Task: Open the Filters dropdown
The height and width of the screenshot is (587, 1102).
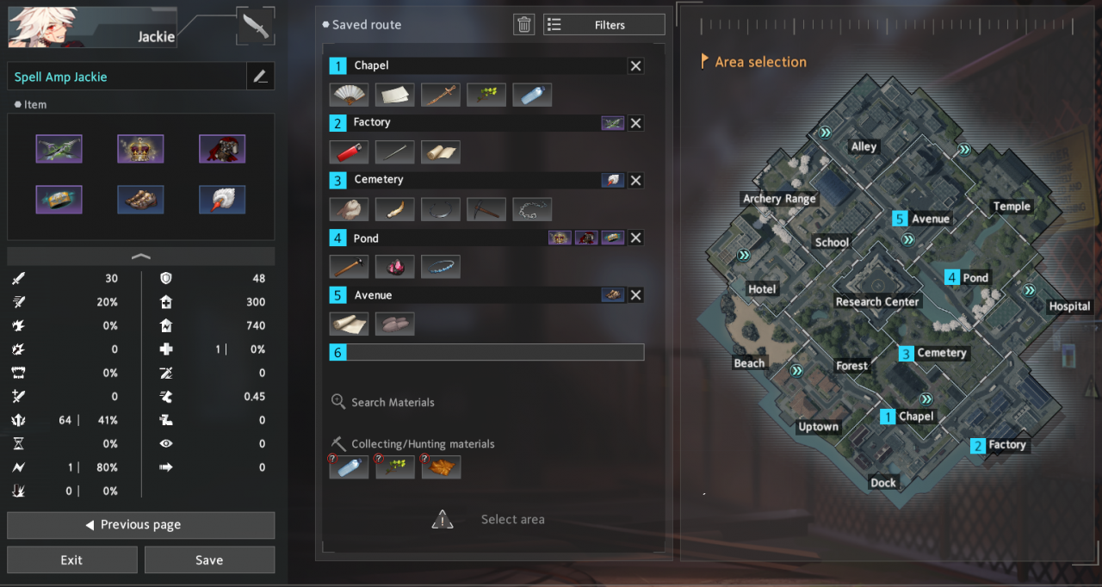Action: tap(604, 25)
